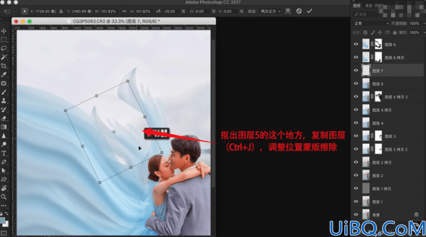
Task: Select the Zoom tool
Action: coord(4,196)
